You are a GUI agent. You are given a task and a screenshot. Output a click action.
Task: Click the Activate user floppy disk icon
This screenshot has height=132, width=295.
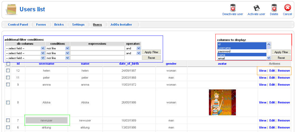pos(256,8)
